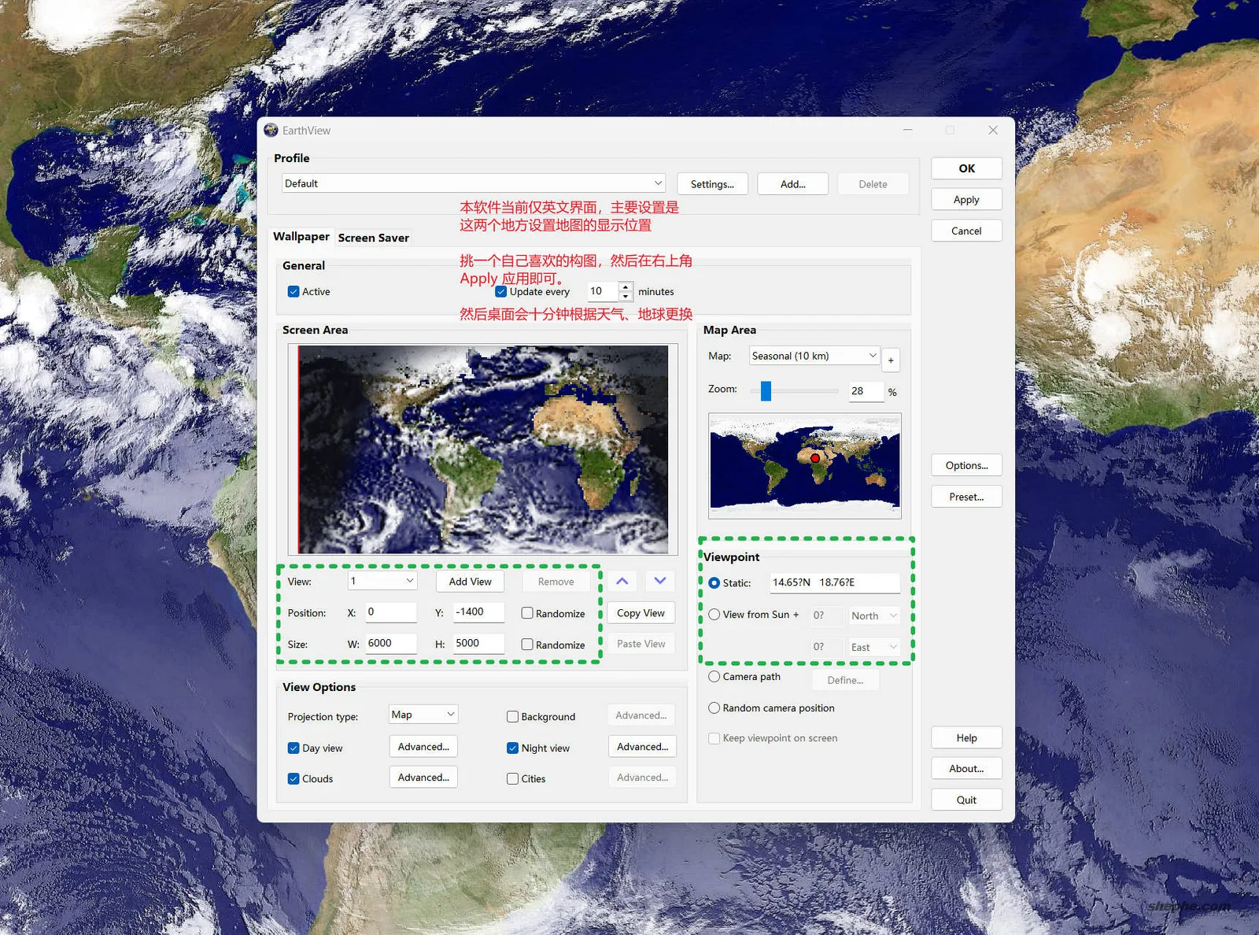Click the down arrow view order button

click(x=659, y=582)
